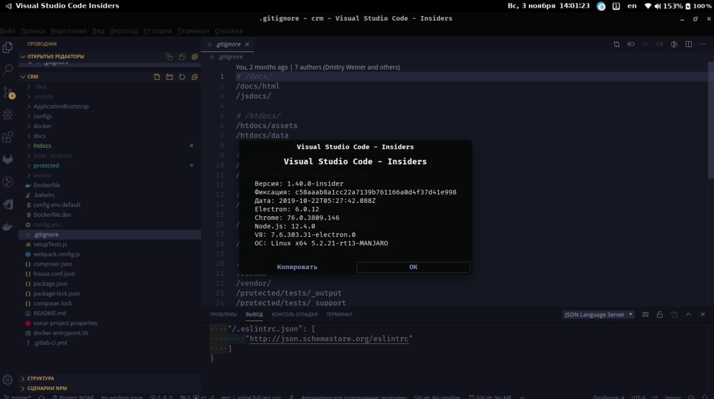
Task: Refresh the CRM explorer tree
Action: 182,77
